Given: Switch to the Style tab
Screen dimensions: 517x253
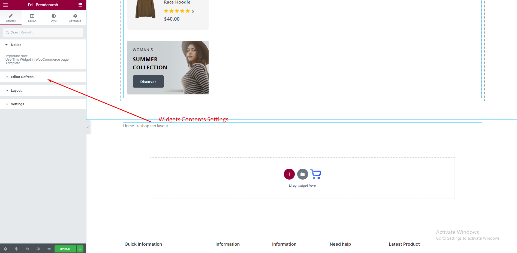Looking at the screenshot, I should [x=54, y=18].
